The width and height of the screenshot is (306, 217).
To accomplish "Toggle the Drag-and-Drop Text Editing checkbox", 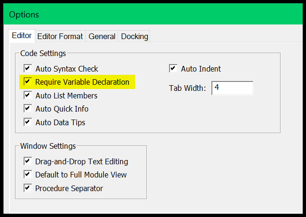I will click(x=28, y=161).
